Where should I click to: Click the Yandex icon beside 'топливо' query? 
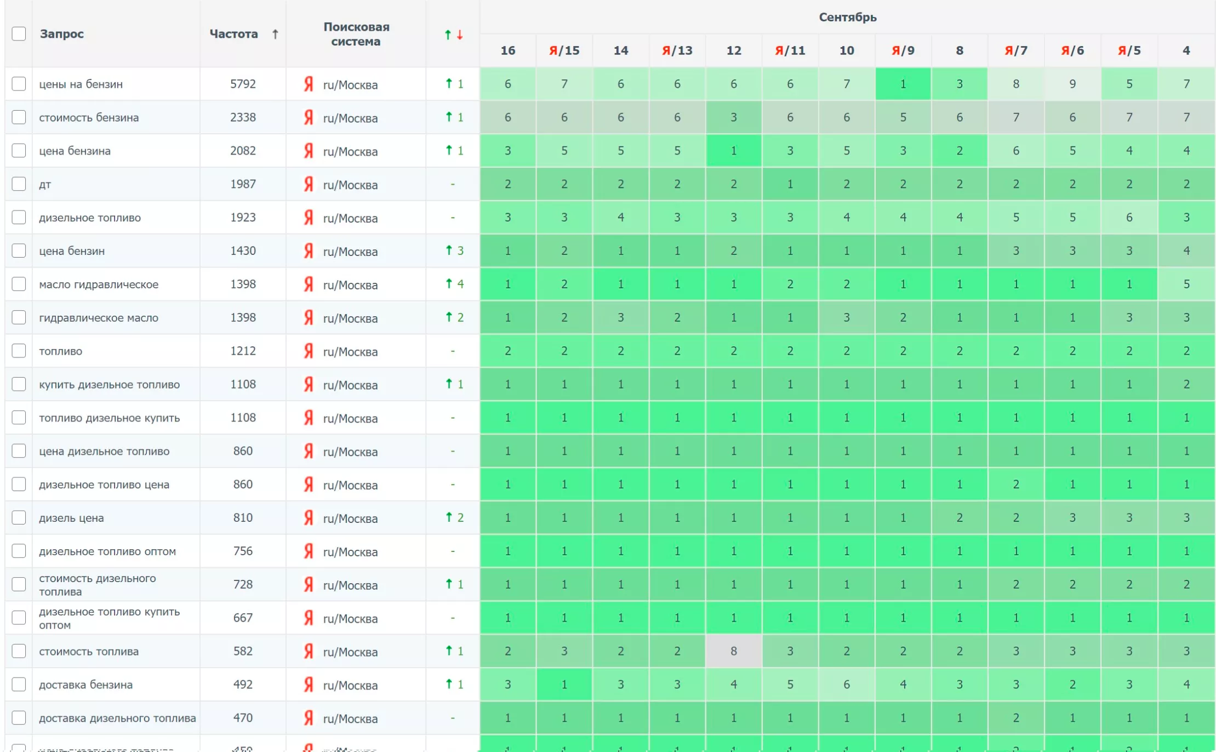click(309, 351)
